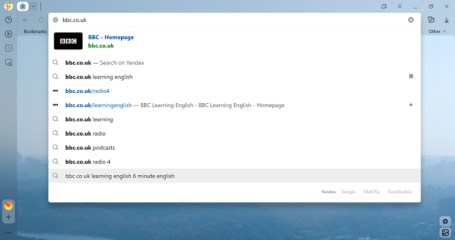
Task: Open the BBC - Homepage link
Action: pyautogui.click(x=111, y=37)
